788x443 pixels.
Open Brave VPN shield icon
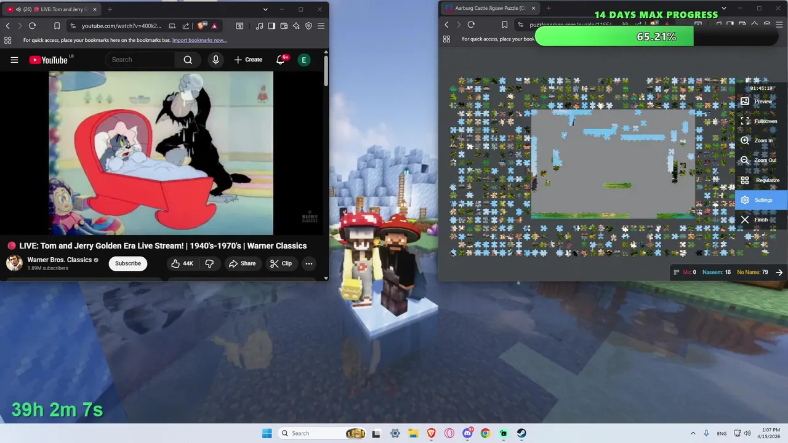coord(308,26)
